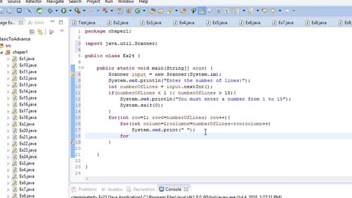Close the Console view tab
The image size is (352, 198).
186,189
